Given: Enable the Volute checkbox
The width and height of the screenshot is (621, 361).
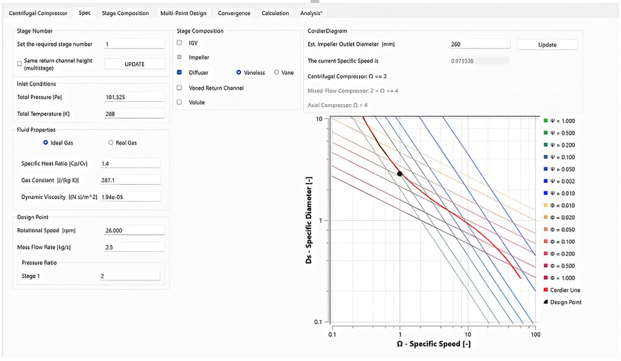Looking at the screenshot, I should click(x=179, y=102).
